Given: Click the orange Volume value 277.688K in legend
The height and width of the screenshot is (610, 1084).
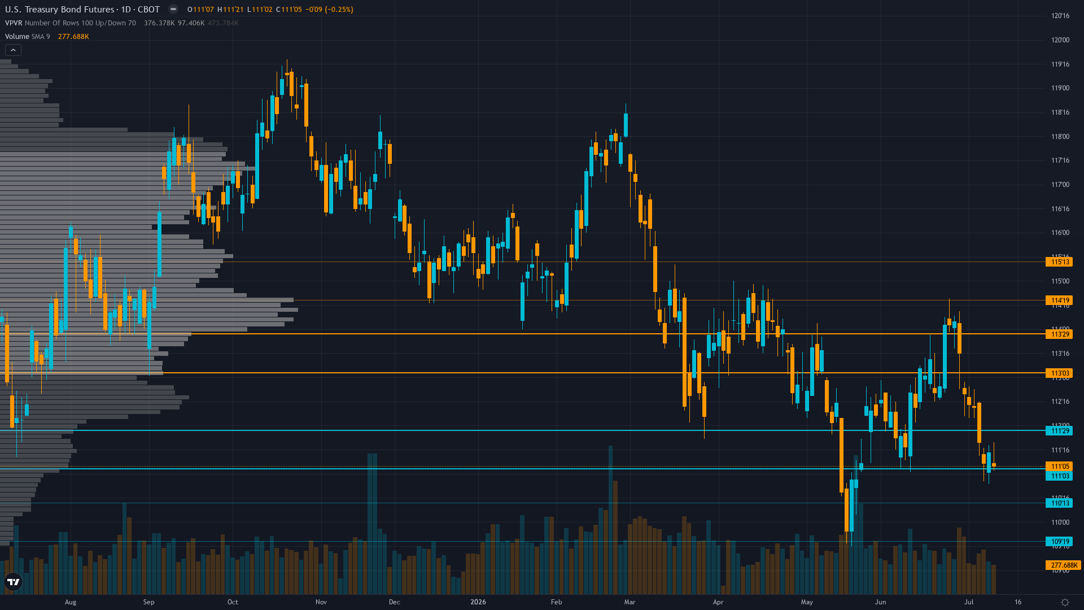Looking at the screenshot, I should pyautogui.click(x=73, y=37).
